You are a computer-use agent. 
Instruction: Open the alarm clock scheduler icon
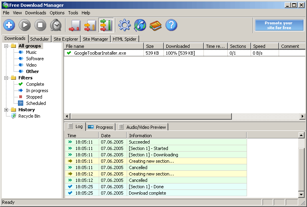(56, 26)
